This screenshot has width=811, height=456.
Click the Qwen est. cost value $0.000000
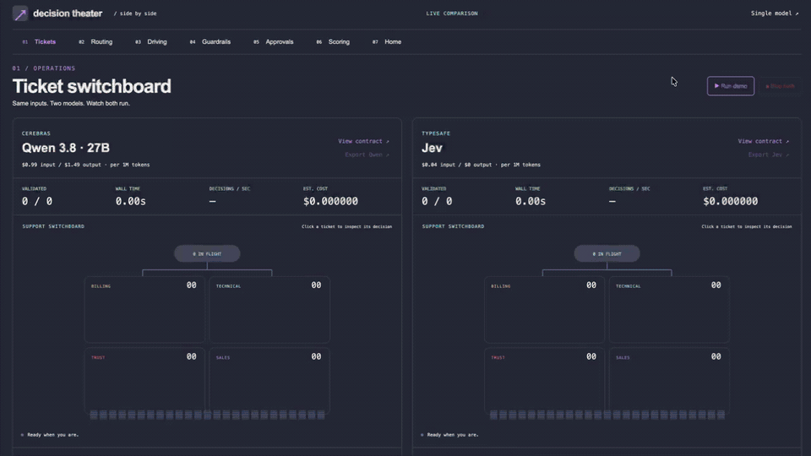coord(330,201)
